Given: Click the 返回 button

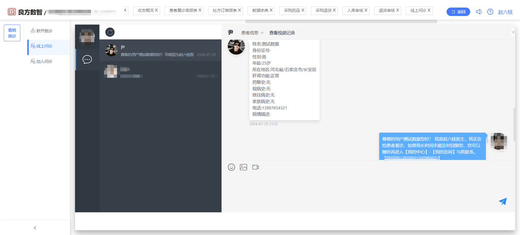Looking at the screenshot, I should point(458,12).
